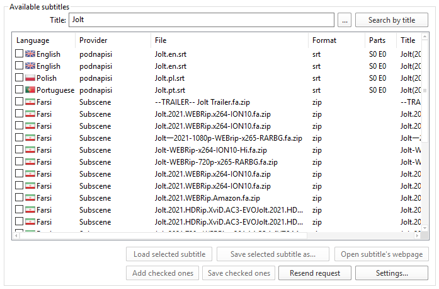
Task: Click the Polish flag icon
Action: [x=30, y=78]
